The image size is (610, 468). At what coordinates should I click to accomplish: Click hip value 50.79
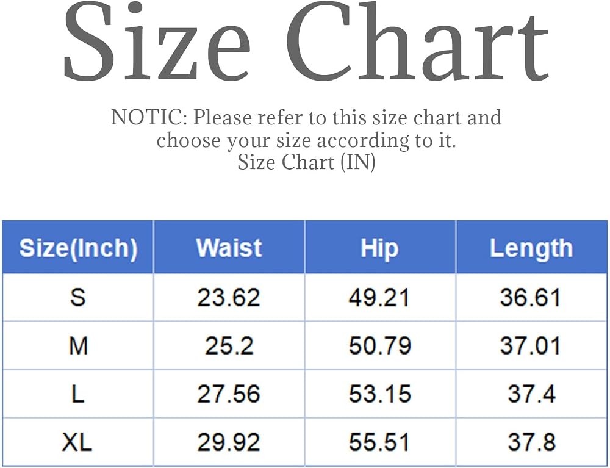379,346
